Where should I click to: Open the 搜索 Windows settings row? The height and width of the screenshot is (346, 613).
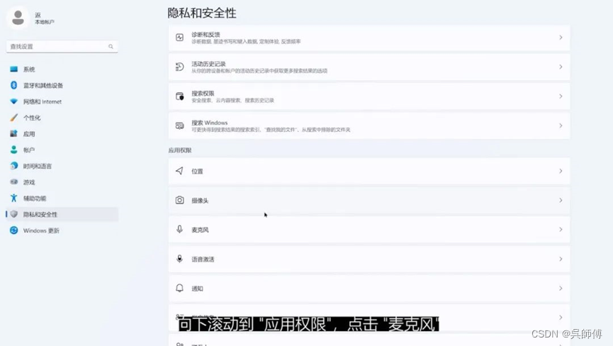pos(369,125)
